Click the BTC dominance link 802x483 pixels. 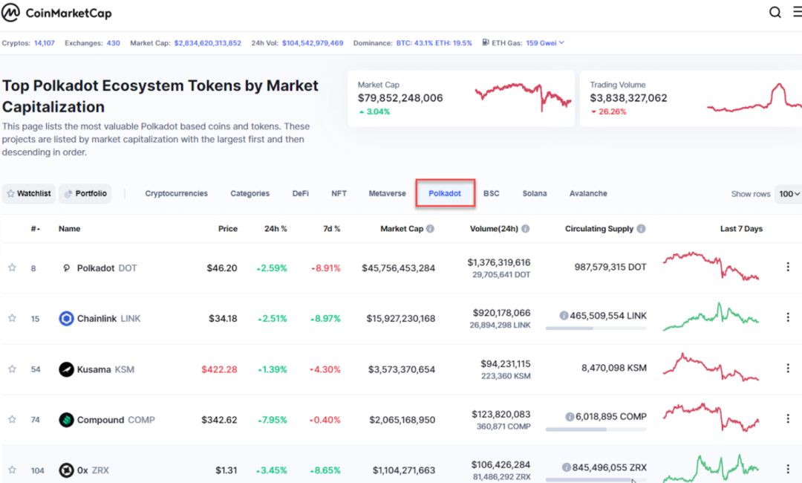[x=414, y=43]
